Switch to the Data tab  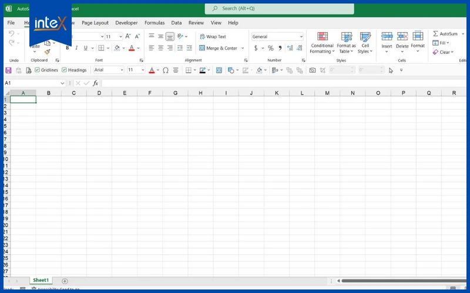[x=176, y=23]
